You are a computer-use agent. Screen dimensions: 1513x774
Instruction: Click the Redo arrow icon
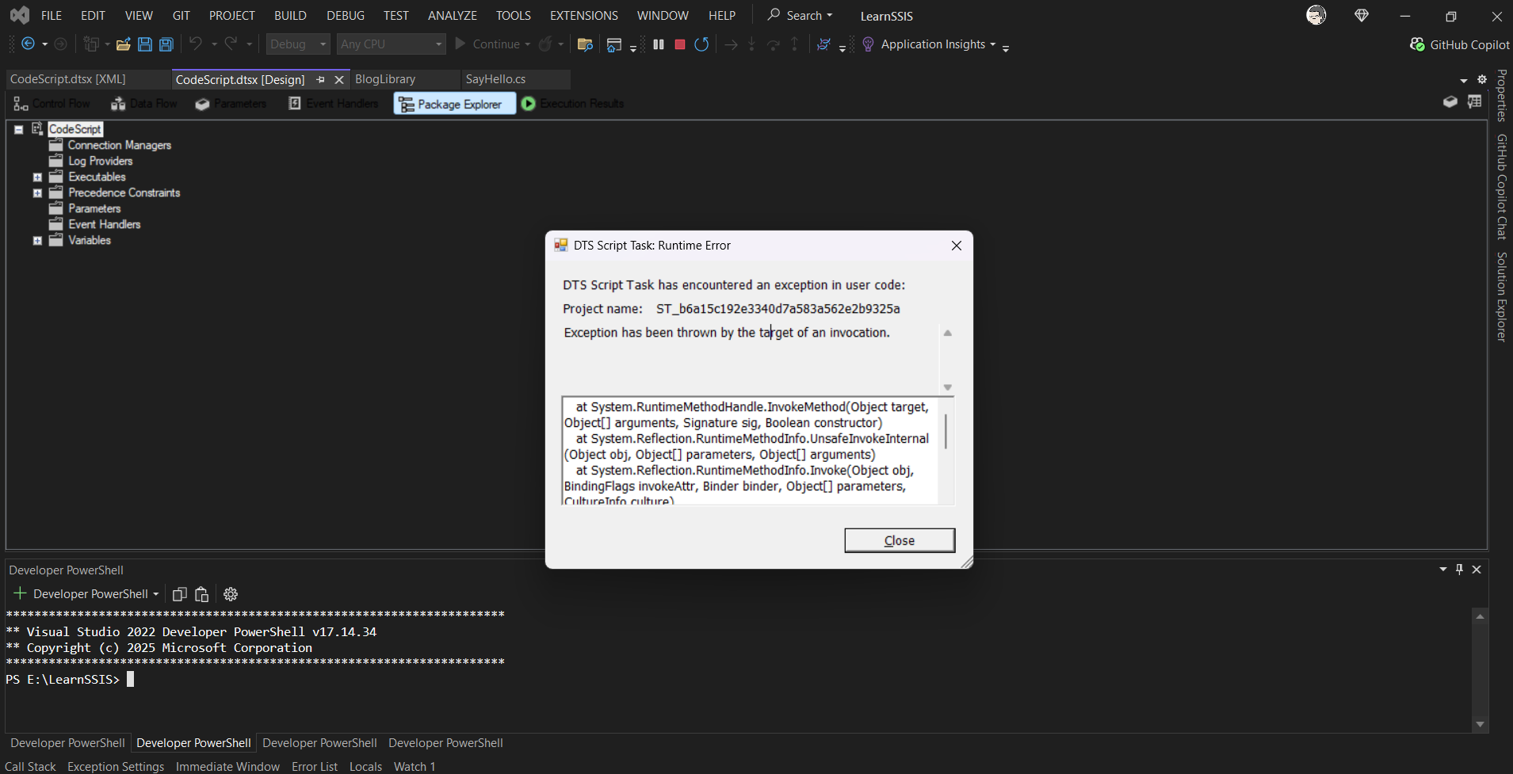231,44
